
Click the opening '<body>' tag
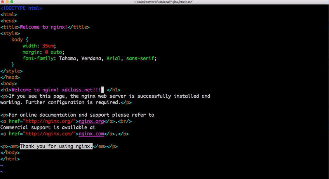tap(9, 84)
